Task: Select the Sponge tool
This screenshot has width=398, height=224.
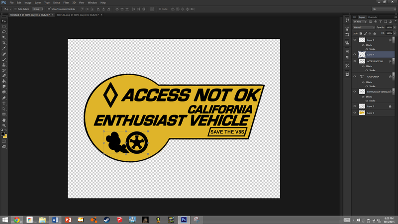Action: 4,92
